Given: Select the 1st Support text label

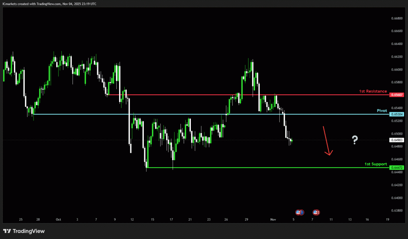Looking at the screenshot, I should [x=375, y=164].
